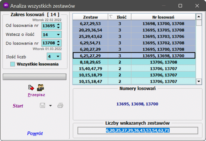This screenshot has width=206, height=141.
Task: Click the purple MS app icon in title bar
Action: point(6,6)
